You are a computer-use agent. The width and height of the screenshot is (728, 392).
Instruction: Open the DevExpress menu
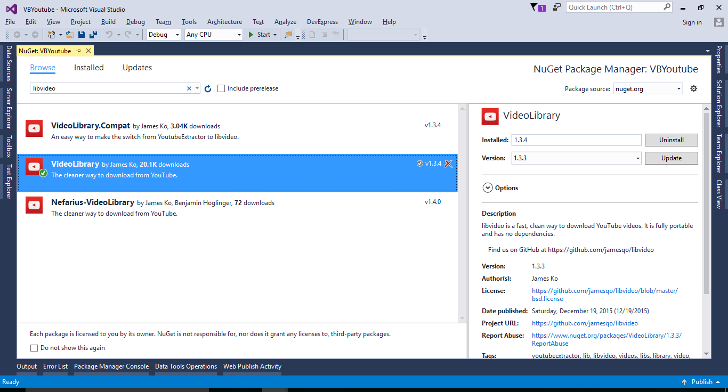(322, 22)
